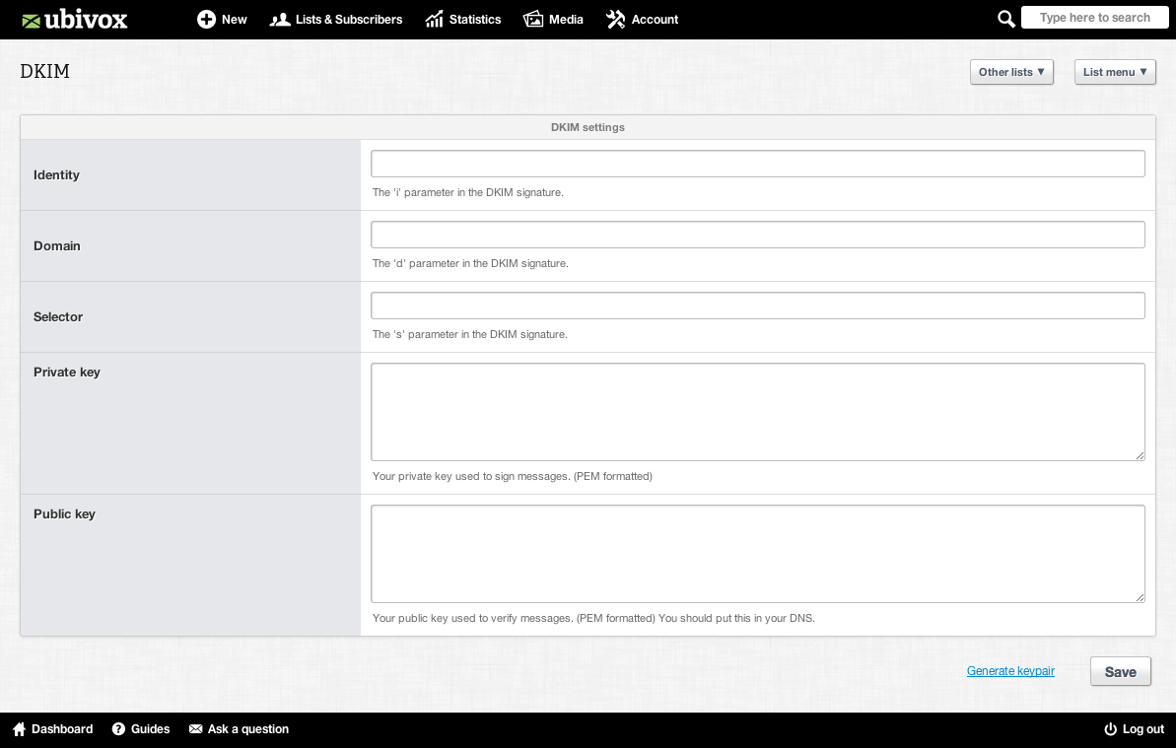Expand the List menu dropdown
The width and height of the screenshot is (1176, 748).
coord(1115,72)
